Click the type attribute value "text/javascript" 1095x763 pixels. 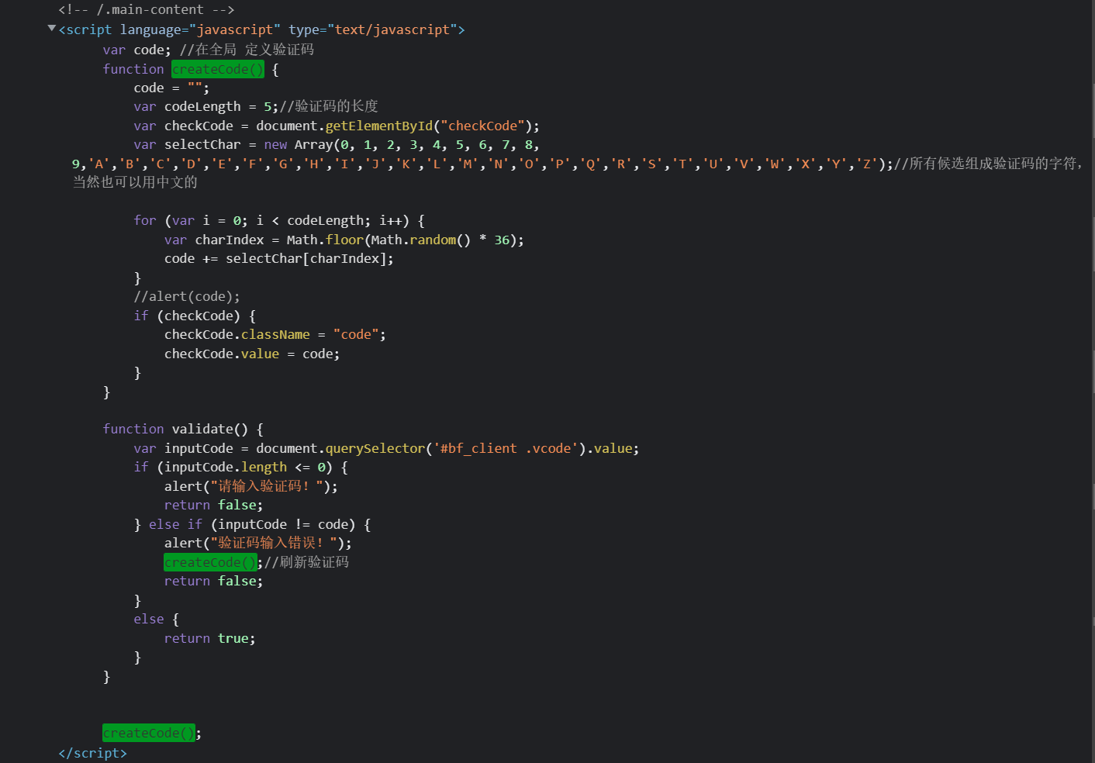[x=392, y=29]
